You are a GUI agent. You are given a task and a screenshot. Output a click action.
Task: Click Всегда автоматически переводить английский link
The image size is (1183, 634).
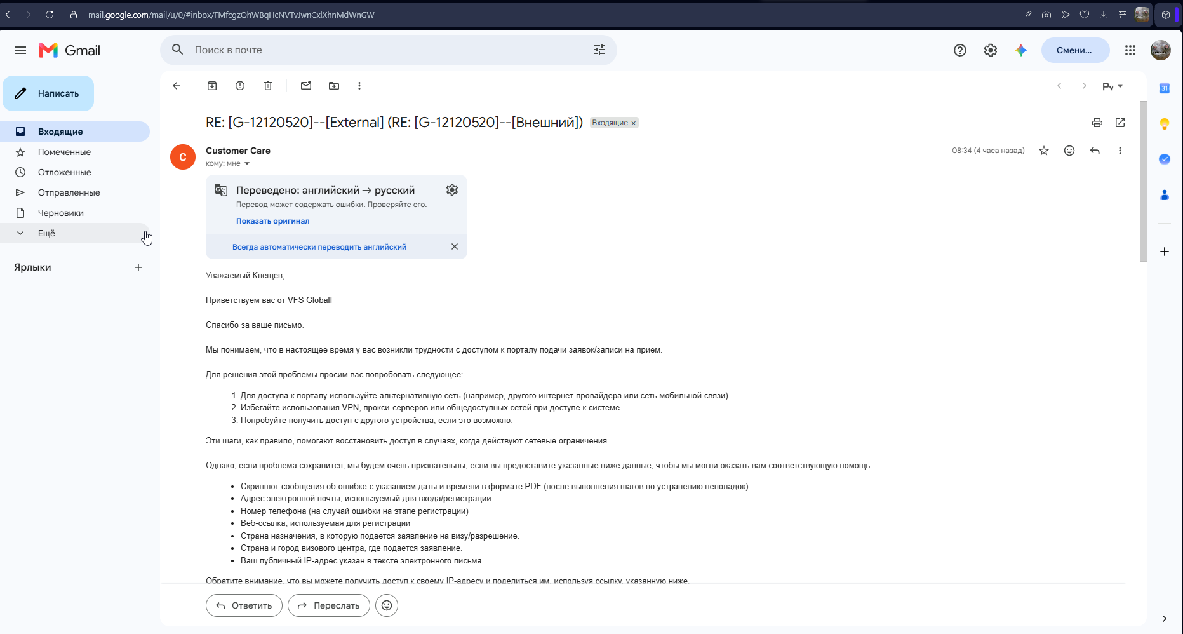319,247
